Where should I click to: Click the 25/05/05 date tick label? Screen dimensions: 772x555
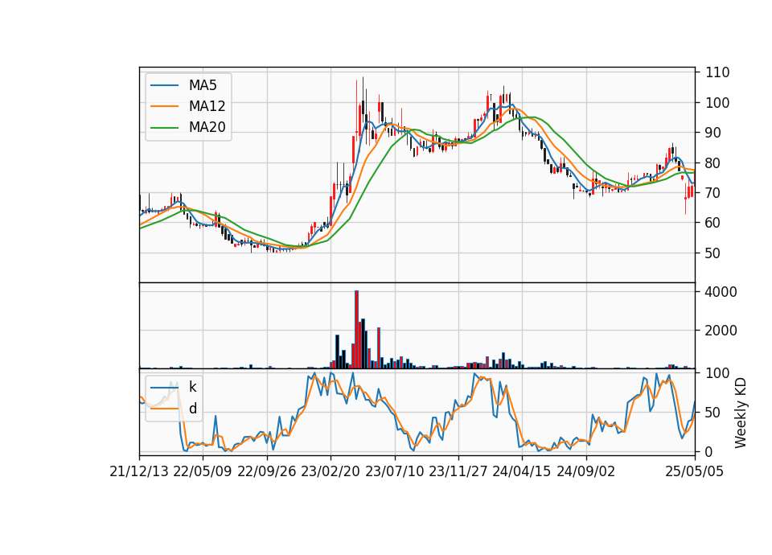pos(694,471)
